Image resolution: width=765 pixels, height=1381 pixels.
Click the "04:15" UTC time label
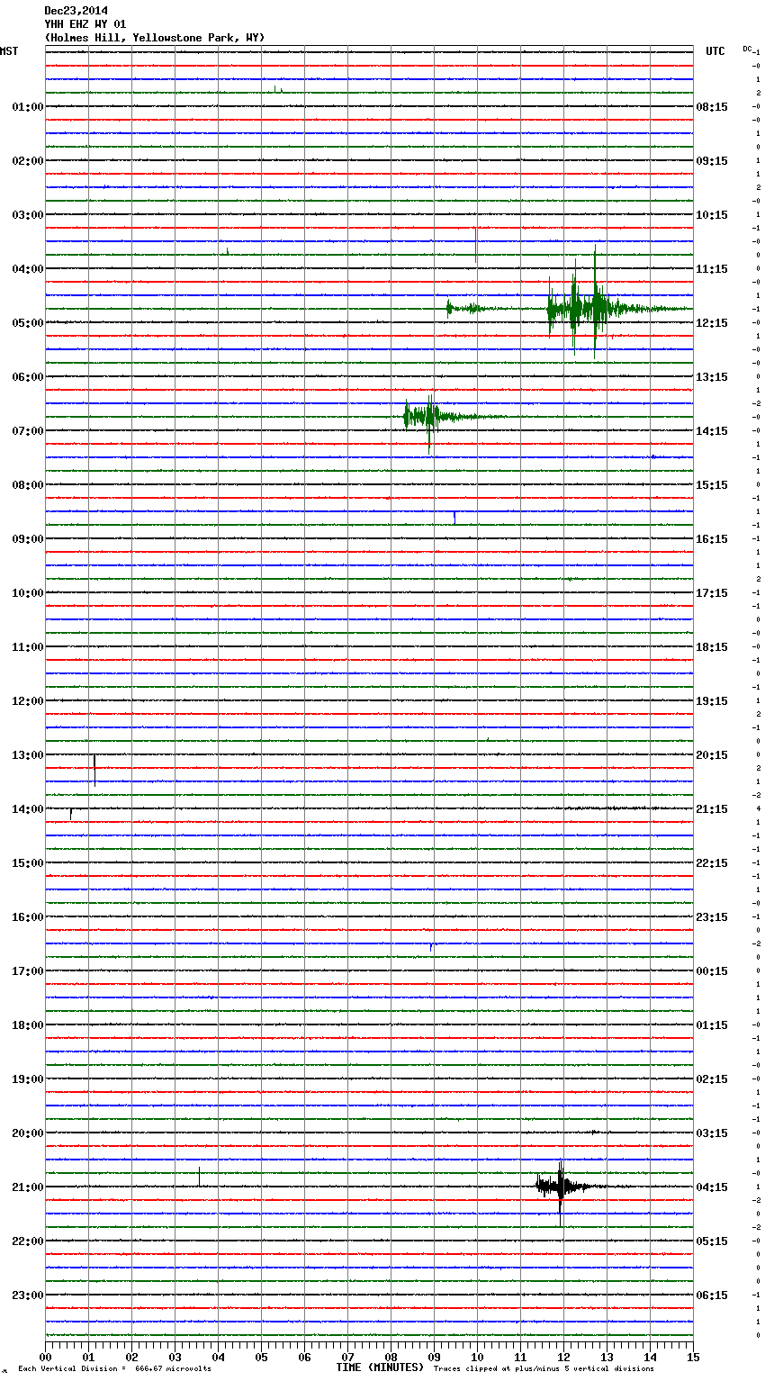tap(712, 1187)
